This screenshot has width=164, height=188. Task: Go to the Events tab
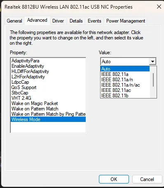click(94, 21)
